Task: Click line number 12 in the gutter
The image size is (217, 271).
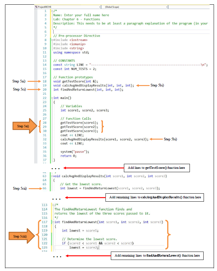Action: [x=45, y=57]
